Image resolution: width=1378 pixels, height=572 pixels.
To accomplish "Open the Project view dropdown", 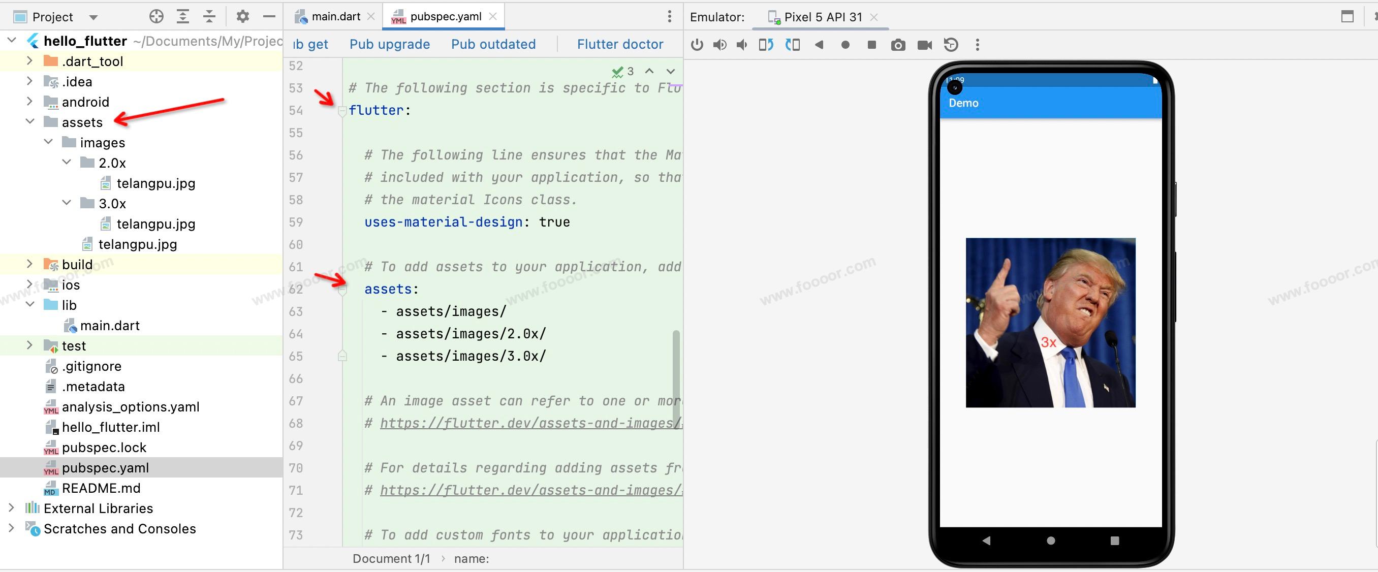I will click(93, 17).
